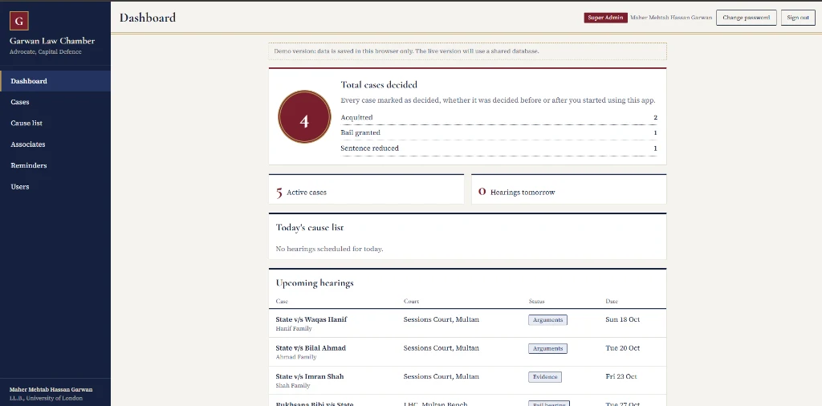Open the State v/s Bilal Ahmad case
The width and height of the screenshot is (822, 406).
[311, 348]
